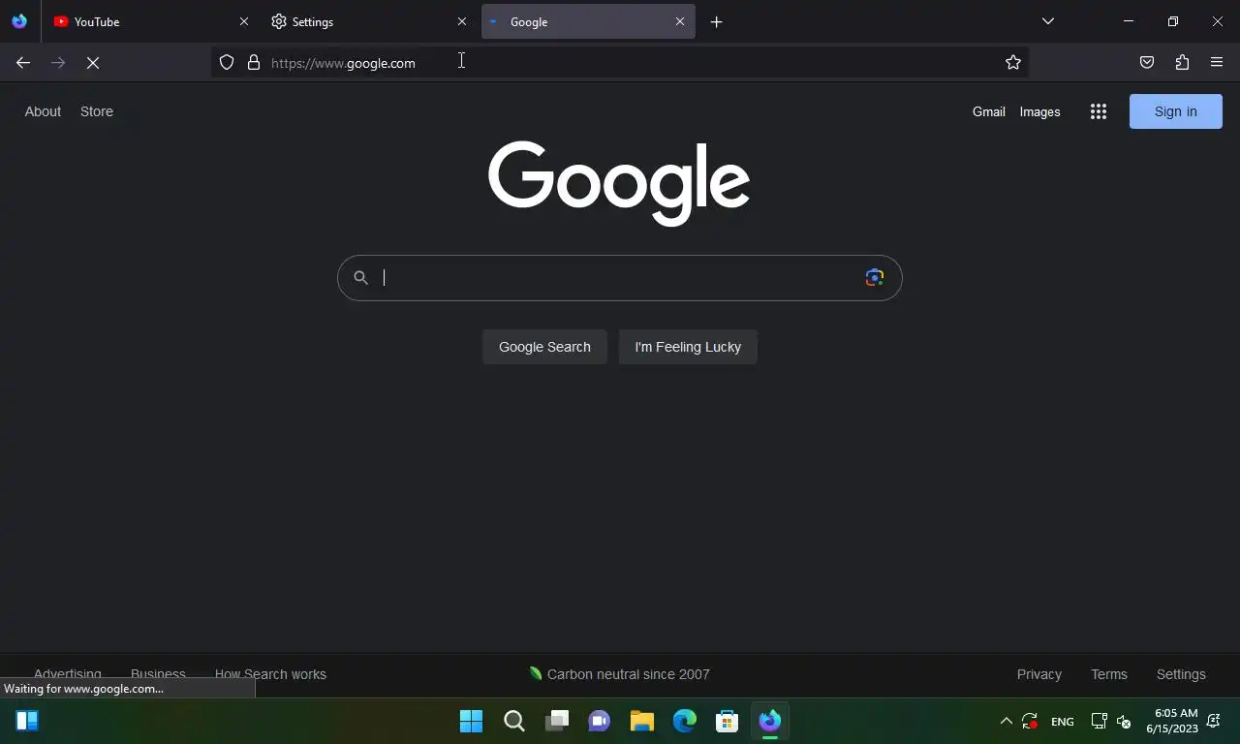Open Task View on taskbar
1240x744 pixels.
(x=557, y=721)
